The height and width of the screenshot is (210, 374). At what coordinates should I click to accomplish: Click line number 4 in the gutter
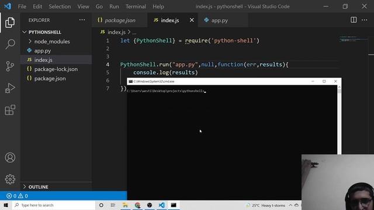coord(108,65)
